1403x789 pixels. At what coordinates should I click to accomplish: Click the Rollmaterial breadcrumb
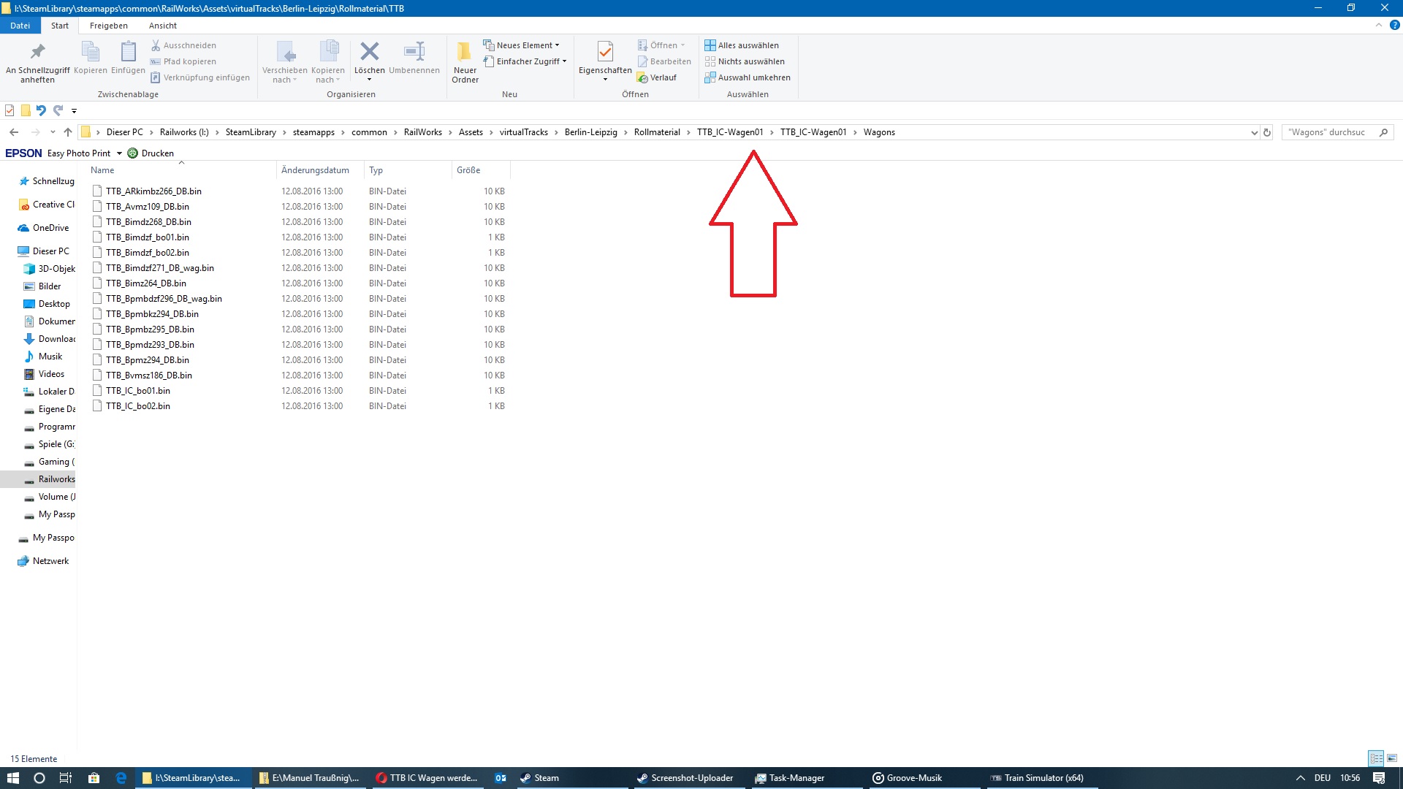[657, 132]
